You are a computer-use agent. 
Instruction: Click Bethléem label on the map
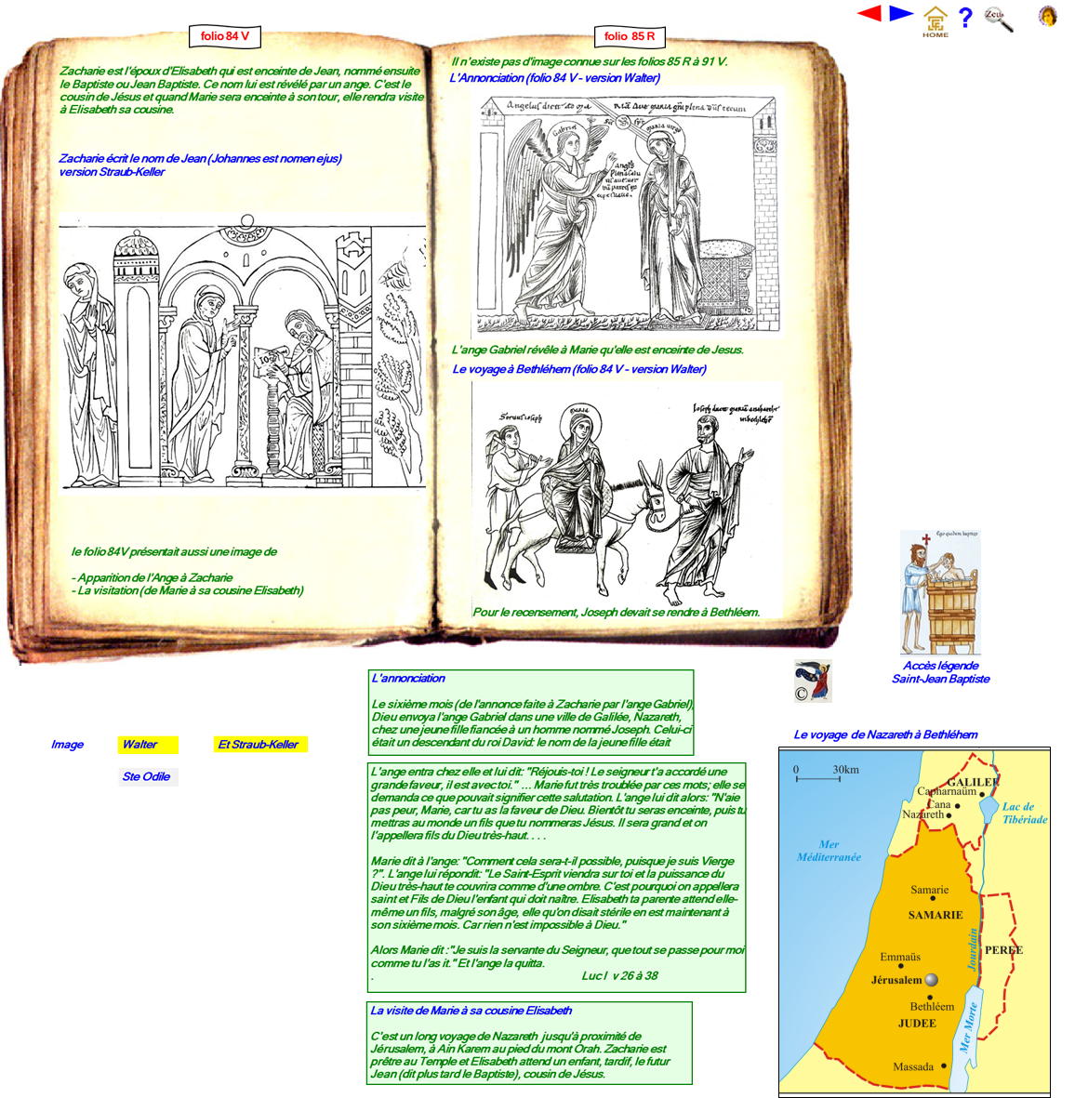[932, 1006]
